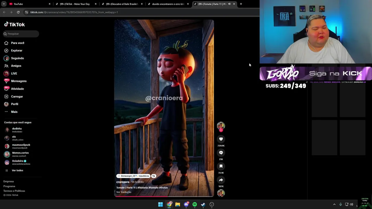The image size is (372, 209).
Task: Expand the Programa footer section
Action: [9, 186]
